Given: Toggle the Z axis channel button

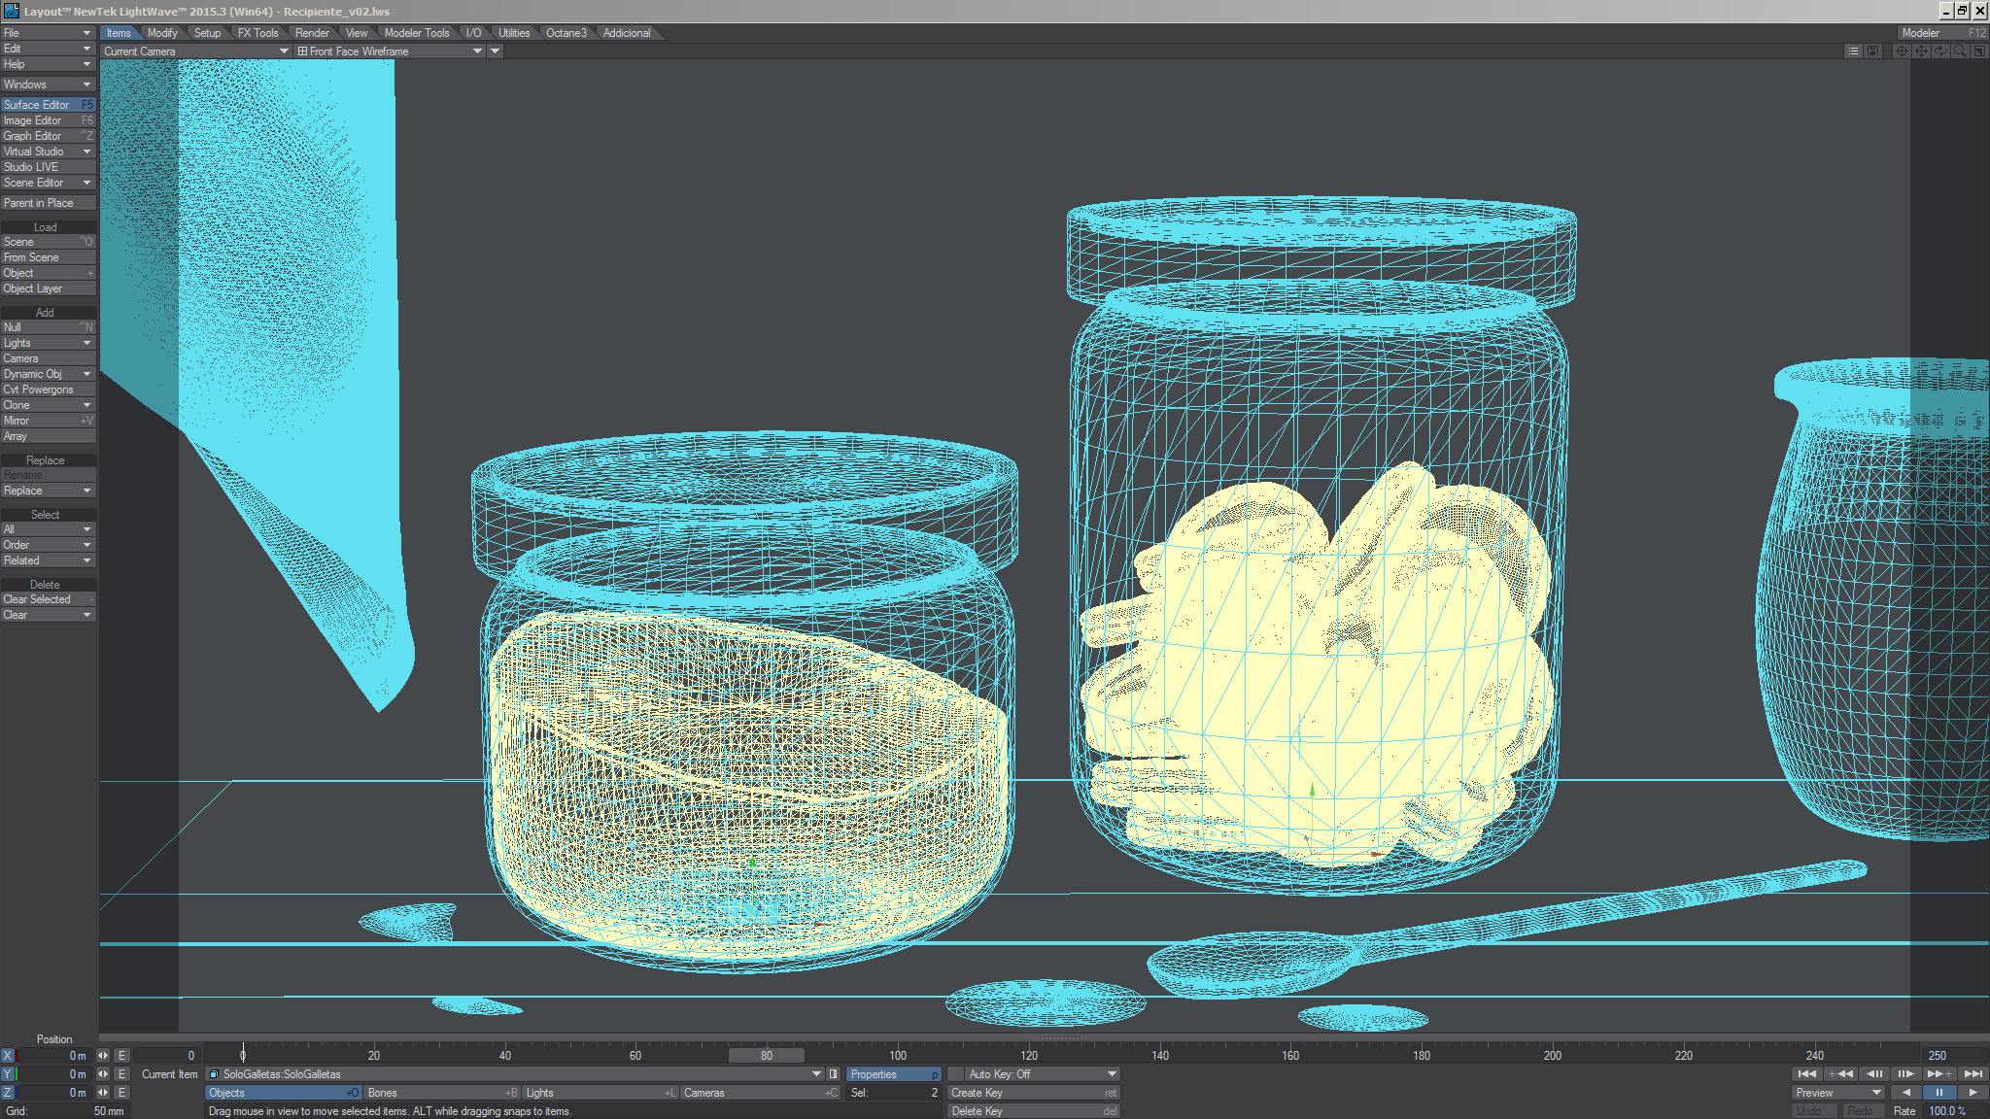Looking at the screenshot, I should click(x=8, y=1093).
